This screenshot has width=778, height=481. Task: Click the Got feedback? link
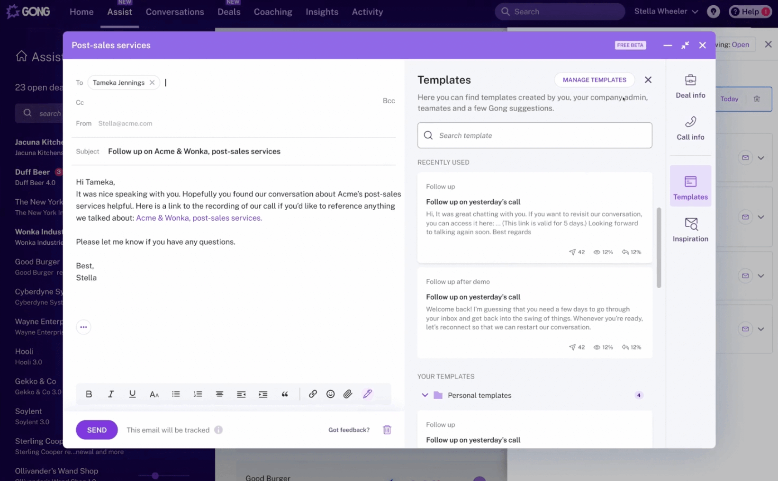[x=349, y=430]
